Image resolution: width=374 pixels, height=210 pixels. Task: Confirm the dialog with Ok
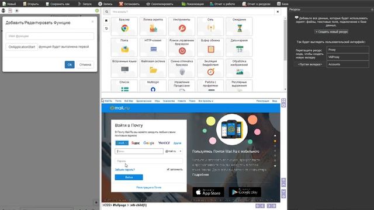tap(70, 65)
